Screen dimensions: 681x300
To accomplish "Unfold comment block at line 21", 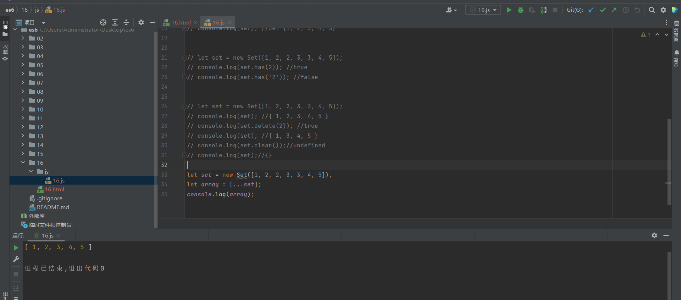I will pyautogui.click(x=184, y=58).
